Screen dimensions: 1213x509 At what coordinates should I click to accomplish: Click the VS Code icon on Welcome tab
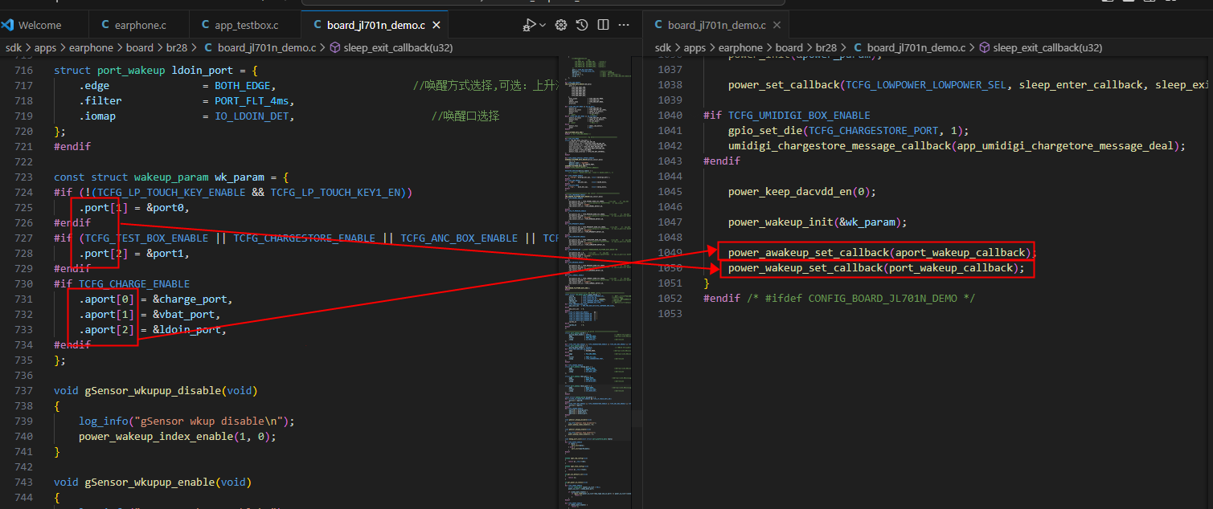point(8,26)
